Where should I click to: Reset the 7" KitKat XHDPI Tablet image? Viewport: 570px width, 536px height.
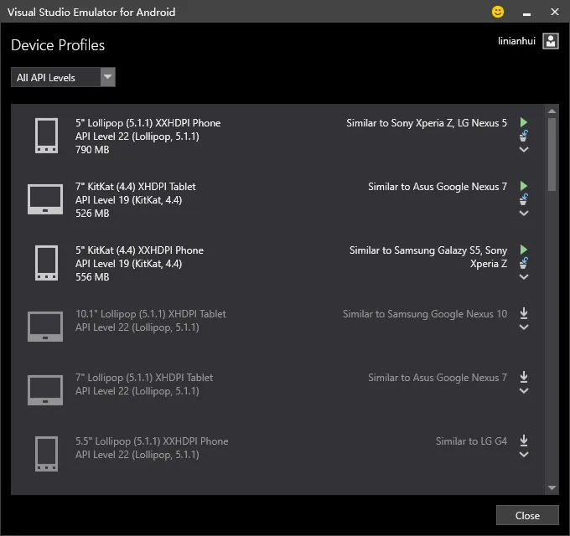pyautogui.click(x=524, y=199)
